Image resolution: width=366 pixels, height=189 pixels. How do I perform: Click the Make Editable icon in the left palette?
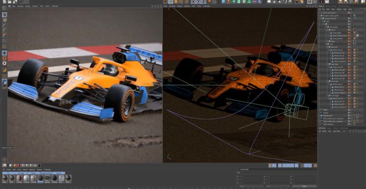point(4,8)
